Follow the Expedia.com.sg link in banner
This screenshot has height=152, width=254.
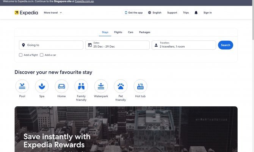pos(84,1)
